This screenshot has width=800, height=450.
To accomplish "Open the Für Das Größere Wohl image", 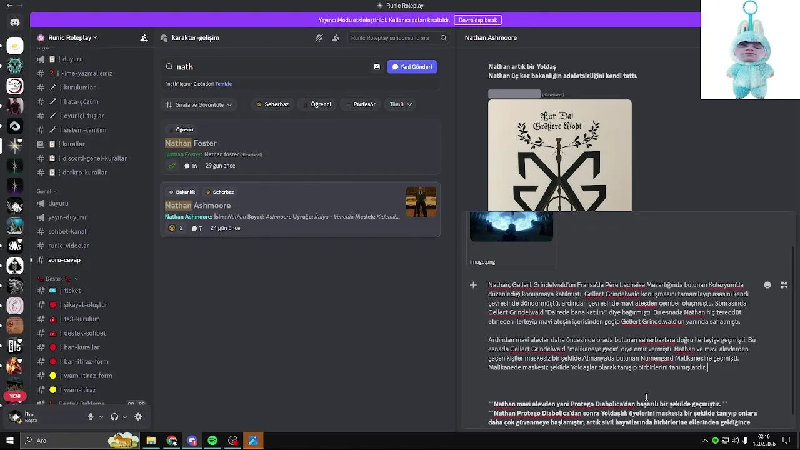I will click(560, 155).
